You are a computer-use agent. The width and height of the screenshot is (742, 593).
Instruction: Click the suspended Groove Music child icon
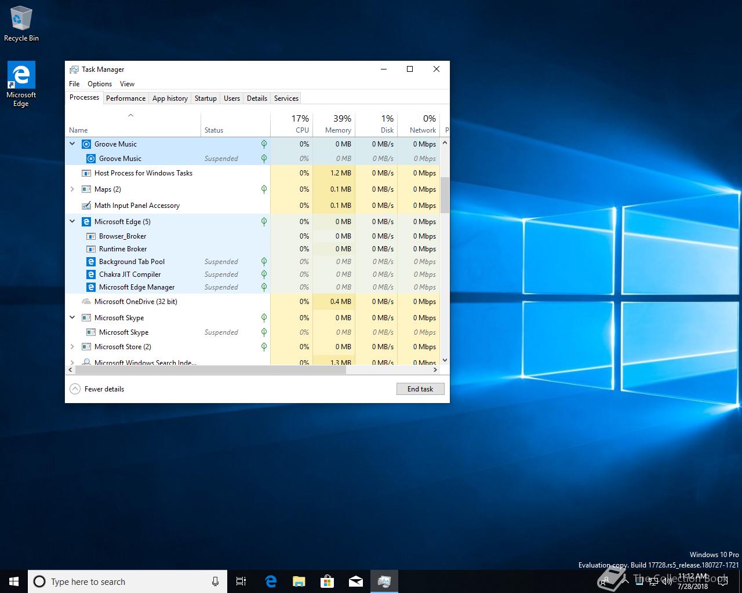tap(91, 159)
